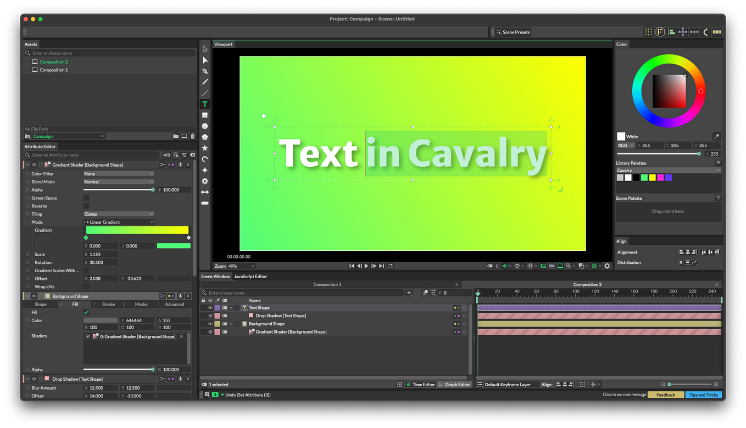Open the Tiling dropdown set to Clamp
Screen dimensions: 746x428
(119, 213)
